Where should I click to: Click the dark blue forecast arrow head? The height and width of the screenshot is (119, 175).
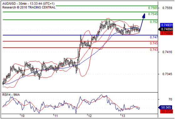[144, 16]
